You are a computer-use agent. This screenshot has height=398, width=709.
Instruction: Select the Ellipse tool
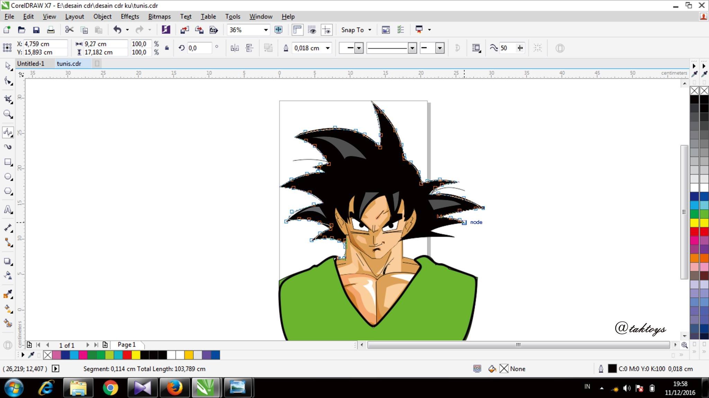coord(8,177)
